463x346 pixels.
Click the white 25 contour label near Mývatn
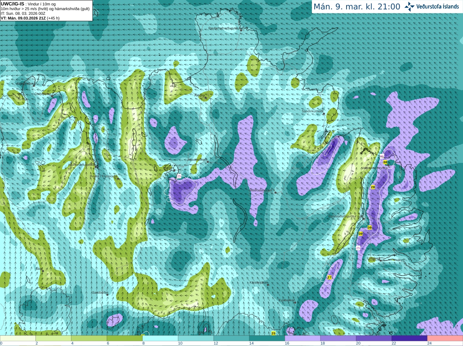(x=179, y=176)
